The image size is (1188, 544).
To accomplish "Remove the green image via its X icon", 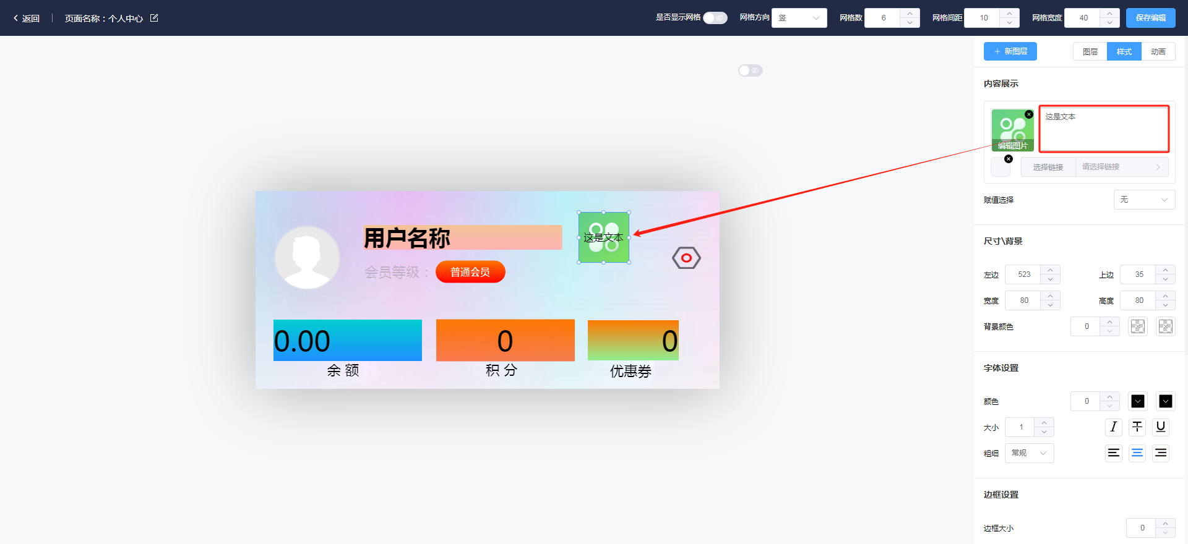I will click(1029, 114).
